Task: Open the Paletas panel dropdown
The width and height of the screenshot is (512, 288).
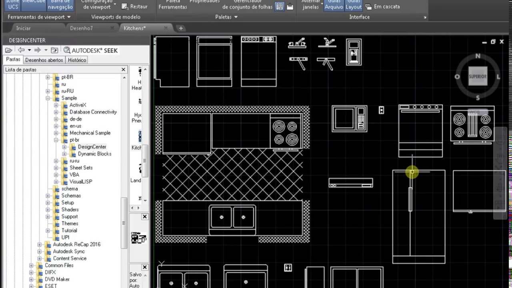Action: [x=226, y=17]
